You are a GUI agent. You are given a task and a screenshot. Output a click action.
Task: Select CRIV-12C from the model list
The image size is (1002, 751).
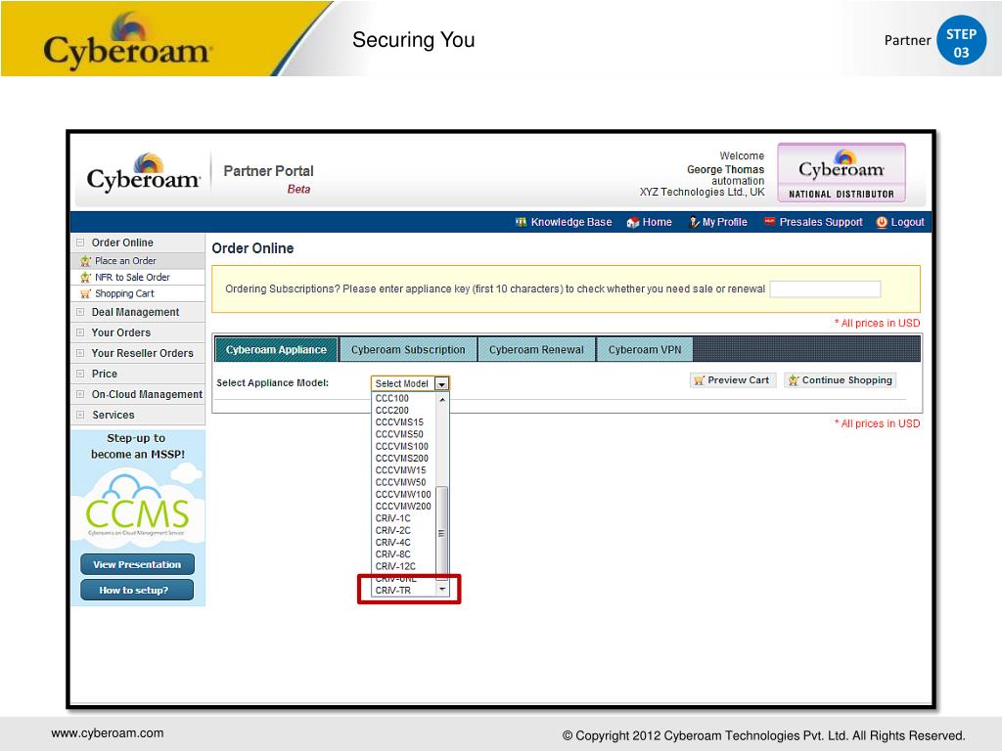tap(404, 566)
